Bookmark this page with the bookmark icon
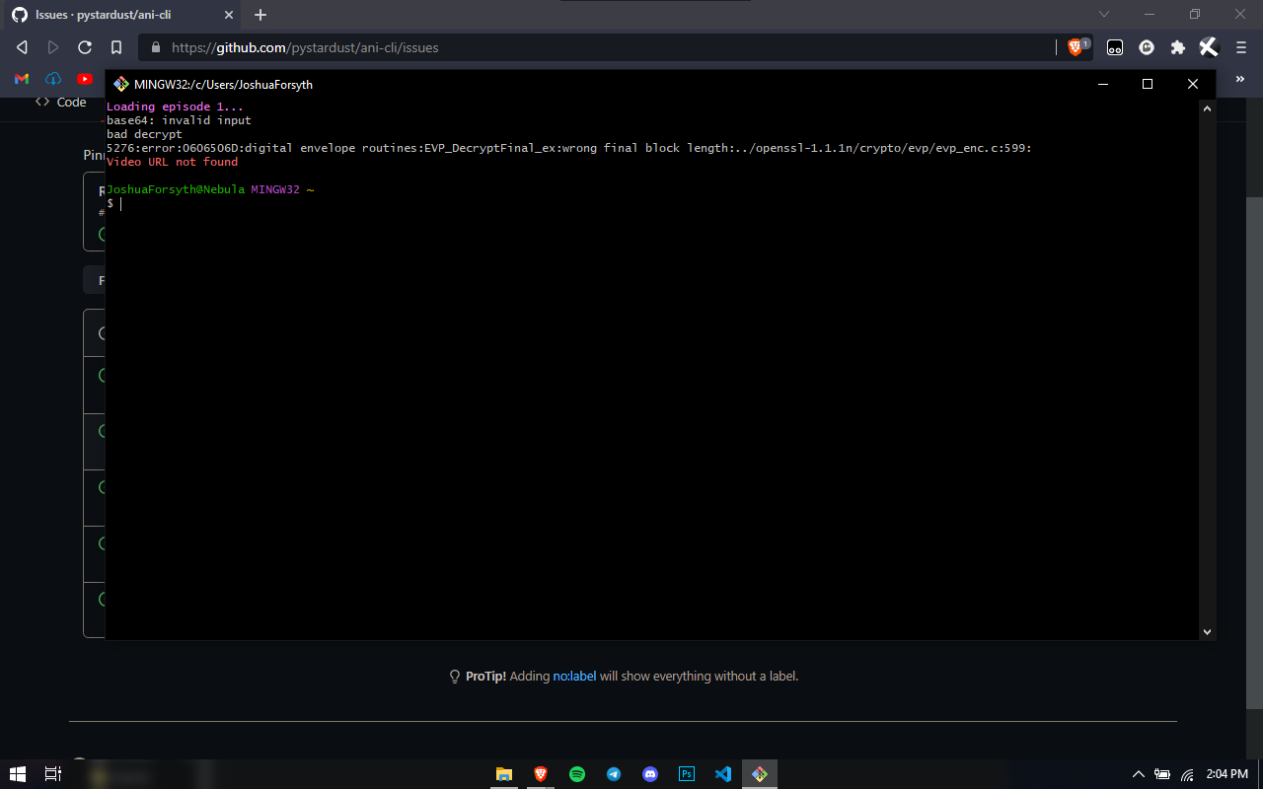1263x789 pixels. (x=116, y=47)
